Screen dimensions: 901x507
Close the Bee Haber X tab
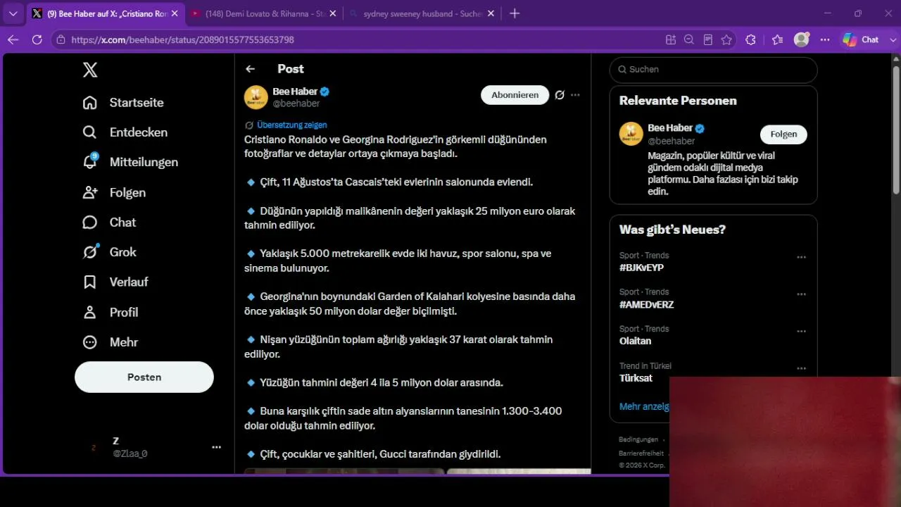tap(175, 13)
